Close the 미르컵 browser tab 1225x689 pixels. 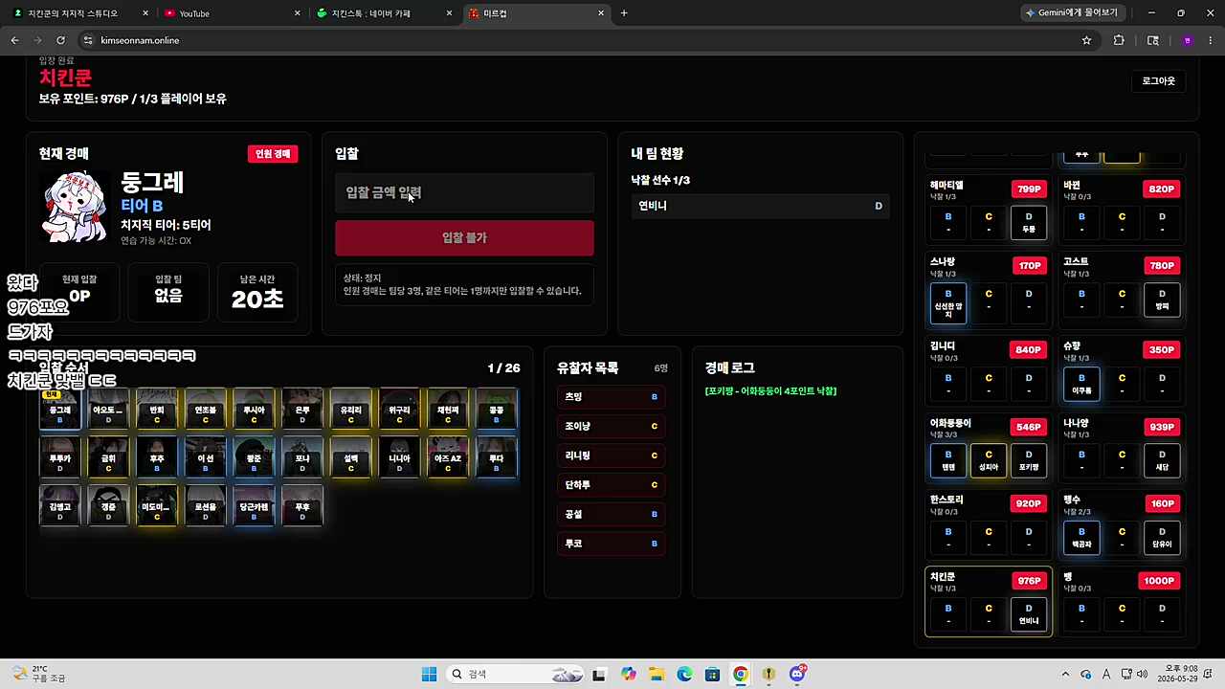601,13
